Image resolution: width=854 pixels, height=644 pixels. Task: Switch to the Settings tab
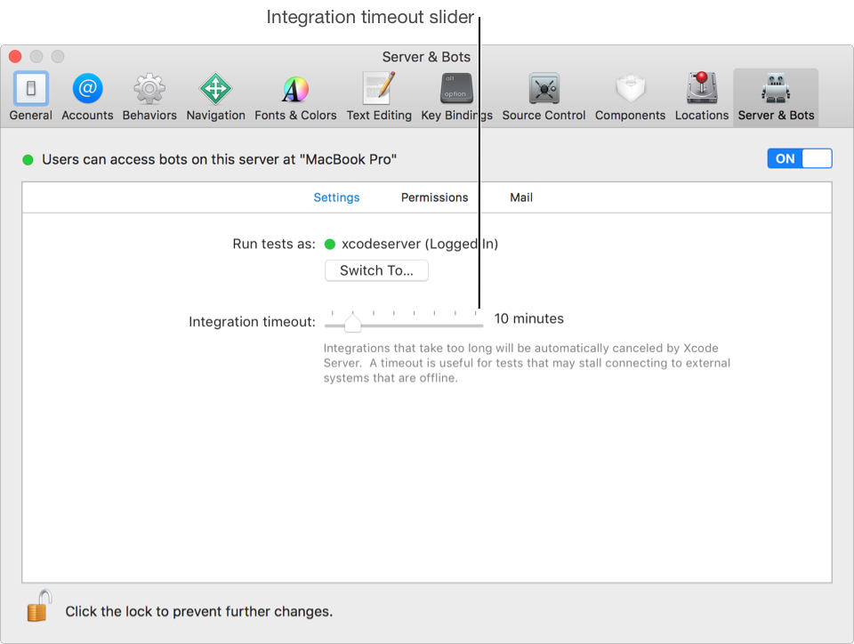[x=336, y=197]
